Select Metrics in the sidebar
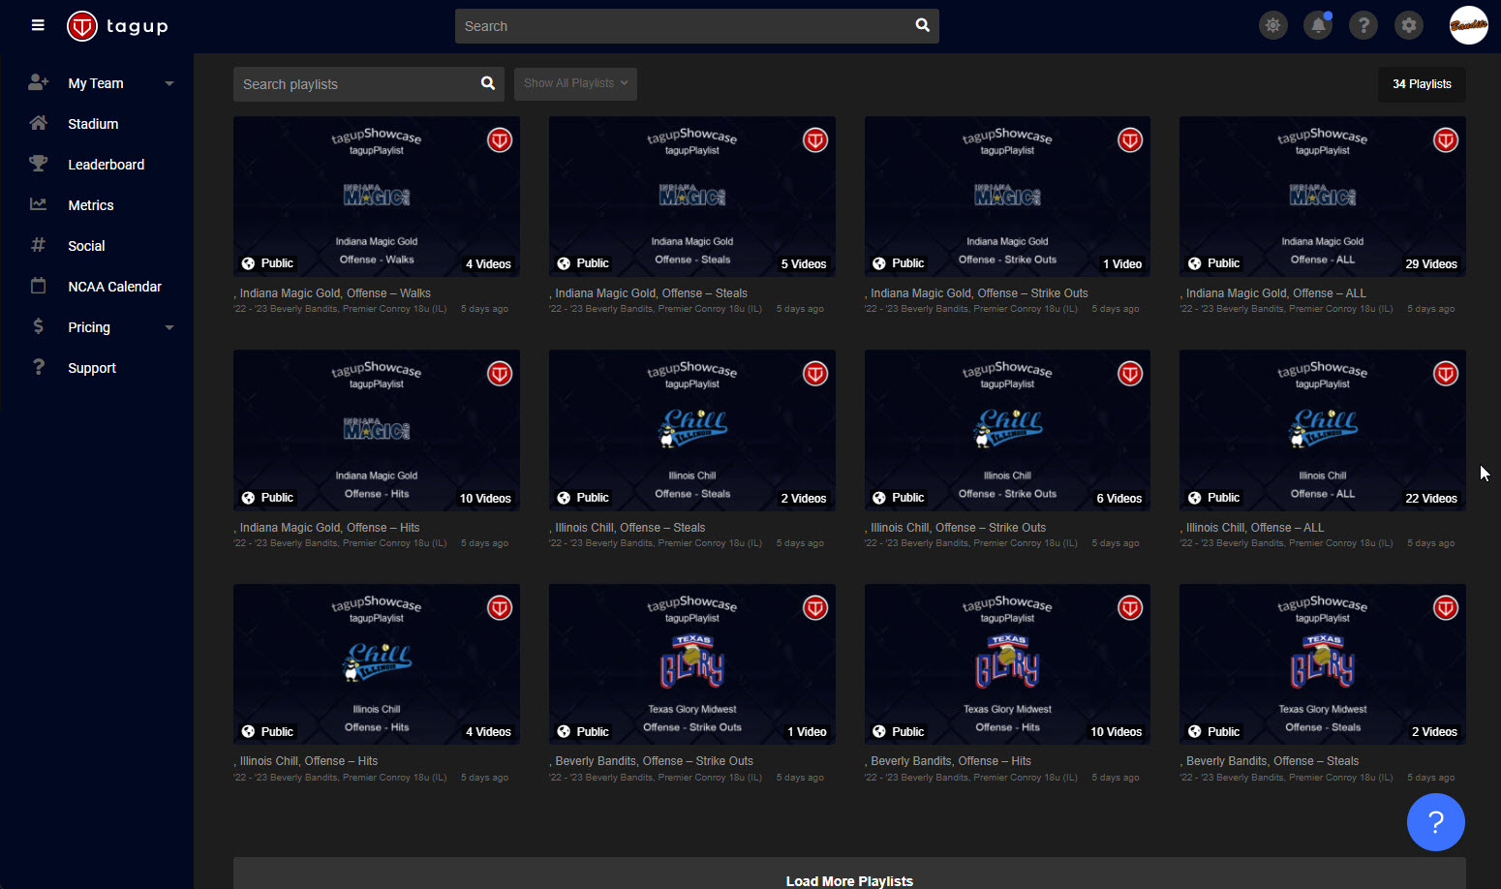The image size is (1501, 889). click(91, 205)
